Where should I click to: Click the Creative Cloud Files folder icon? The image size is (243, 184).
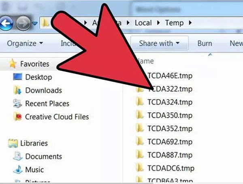pos(17,116)
